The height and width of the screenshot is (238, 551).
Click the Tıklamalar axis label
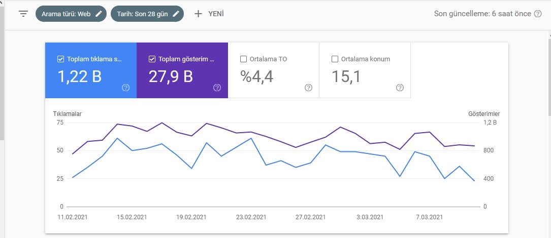click(x=68, y=113)
